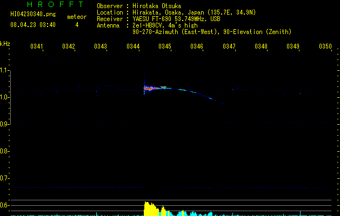Screen dimensions: 340x216
Task: Click the kHz axis unit label
Action: click(x=5, y=44)
